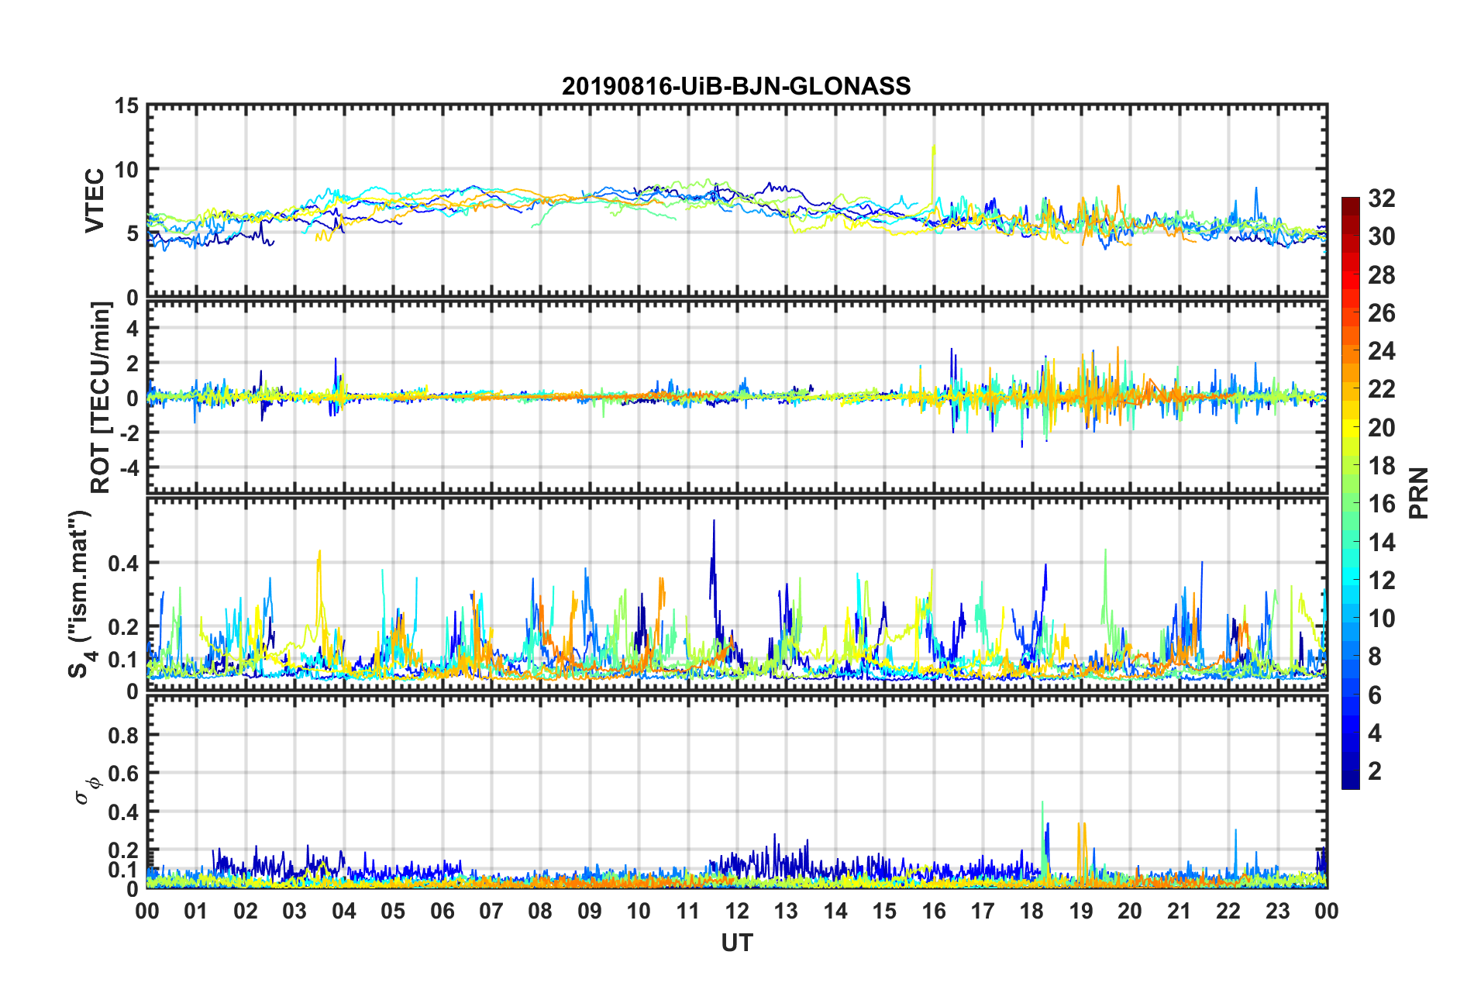Click colorbar tick label 8

pyautogui.click(x=1375, y=657)
